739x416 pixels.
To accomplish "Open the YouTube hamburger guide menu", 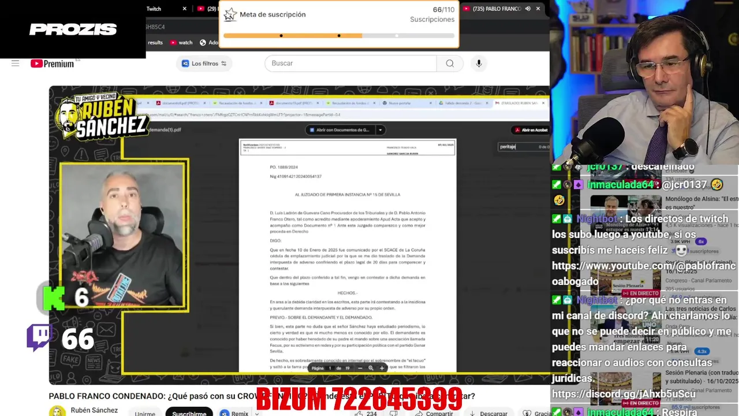I will click(16, 64).
